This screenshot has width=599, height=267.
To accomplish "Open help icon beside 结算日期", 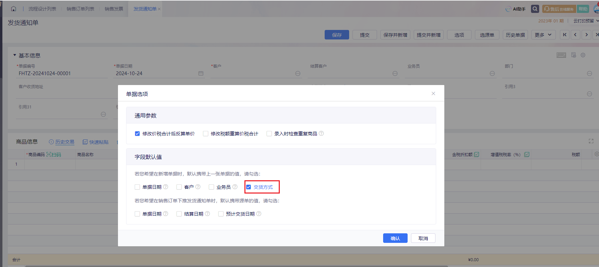I will 207,214.
